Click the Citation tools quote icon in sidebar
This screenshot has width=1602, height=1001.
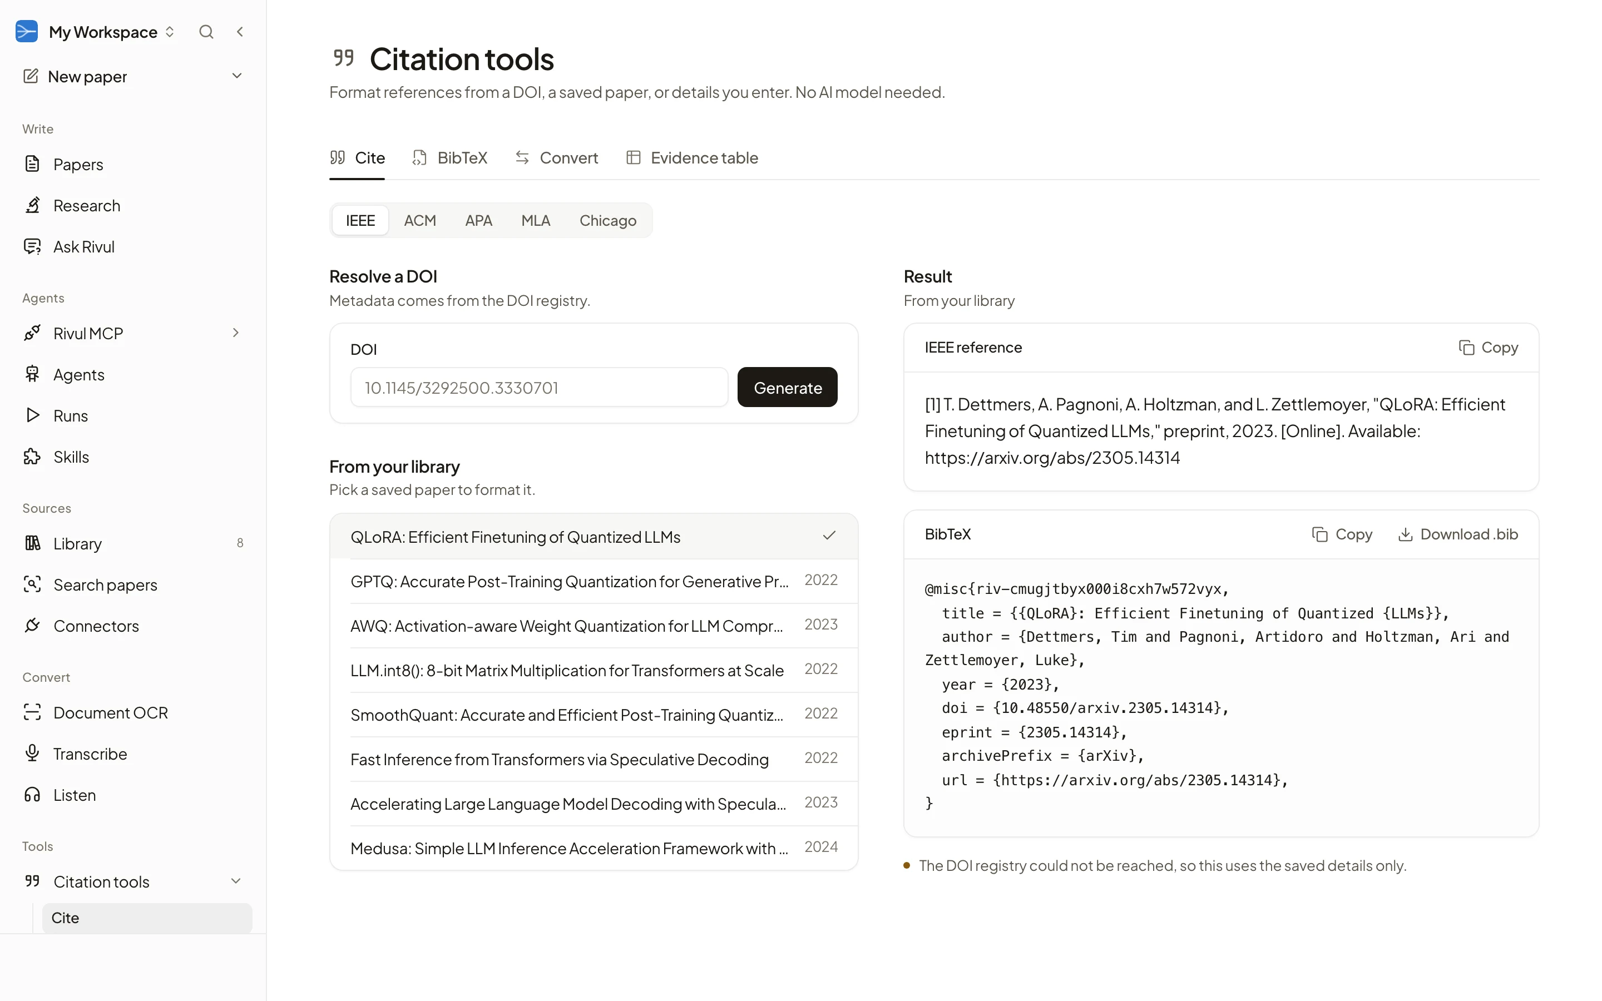(x=32, y=880)
